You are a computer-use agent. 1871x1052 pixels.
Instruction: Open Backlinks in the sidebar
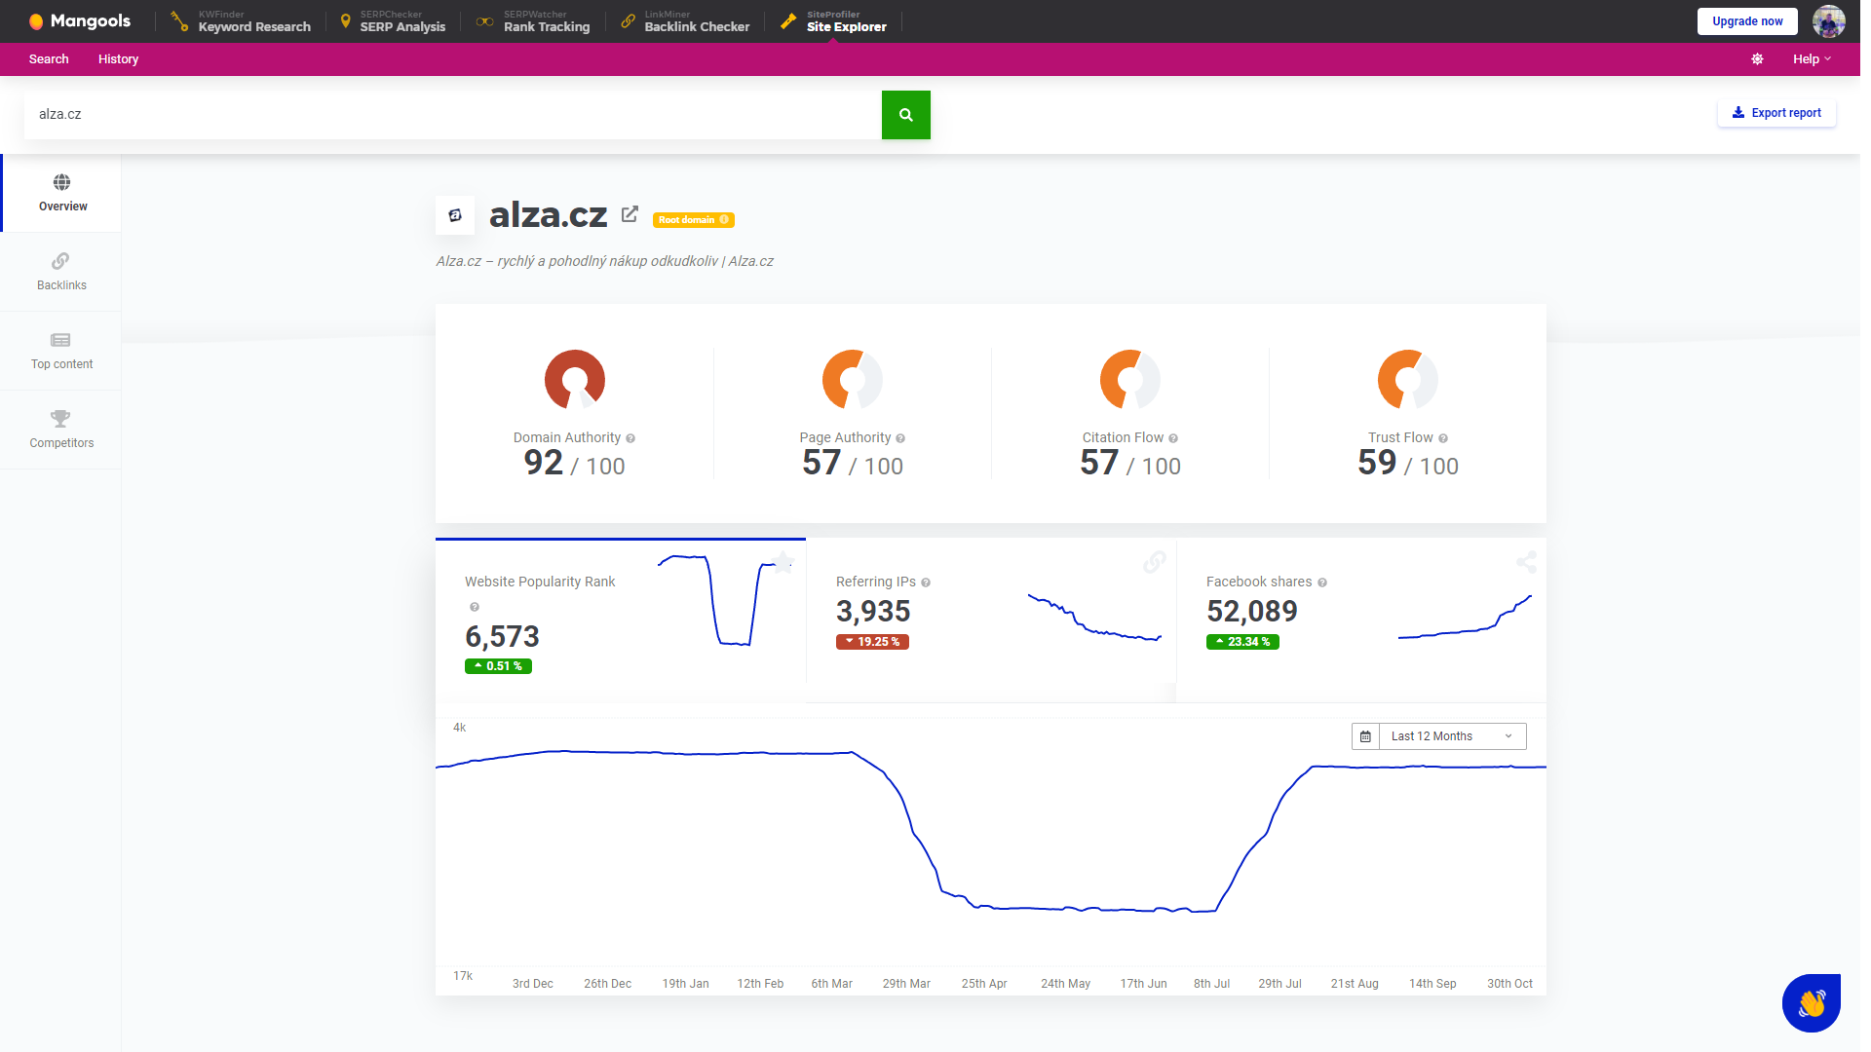[x=61, y=272]
